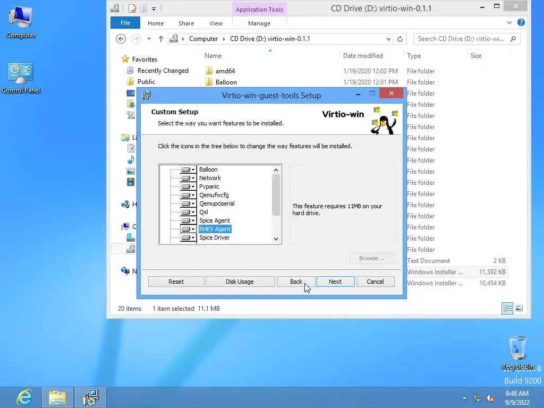
Task: Open Spice Driver feature install dropdown icon
Action: pos(188,237)
